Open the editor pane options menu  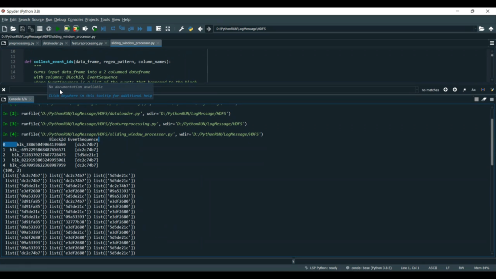pos(492,43)
